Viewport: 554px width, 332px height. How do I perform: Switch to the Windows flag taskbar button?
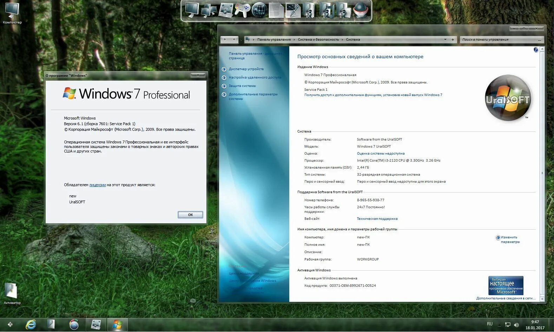coord(117,325)
